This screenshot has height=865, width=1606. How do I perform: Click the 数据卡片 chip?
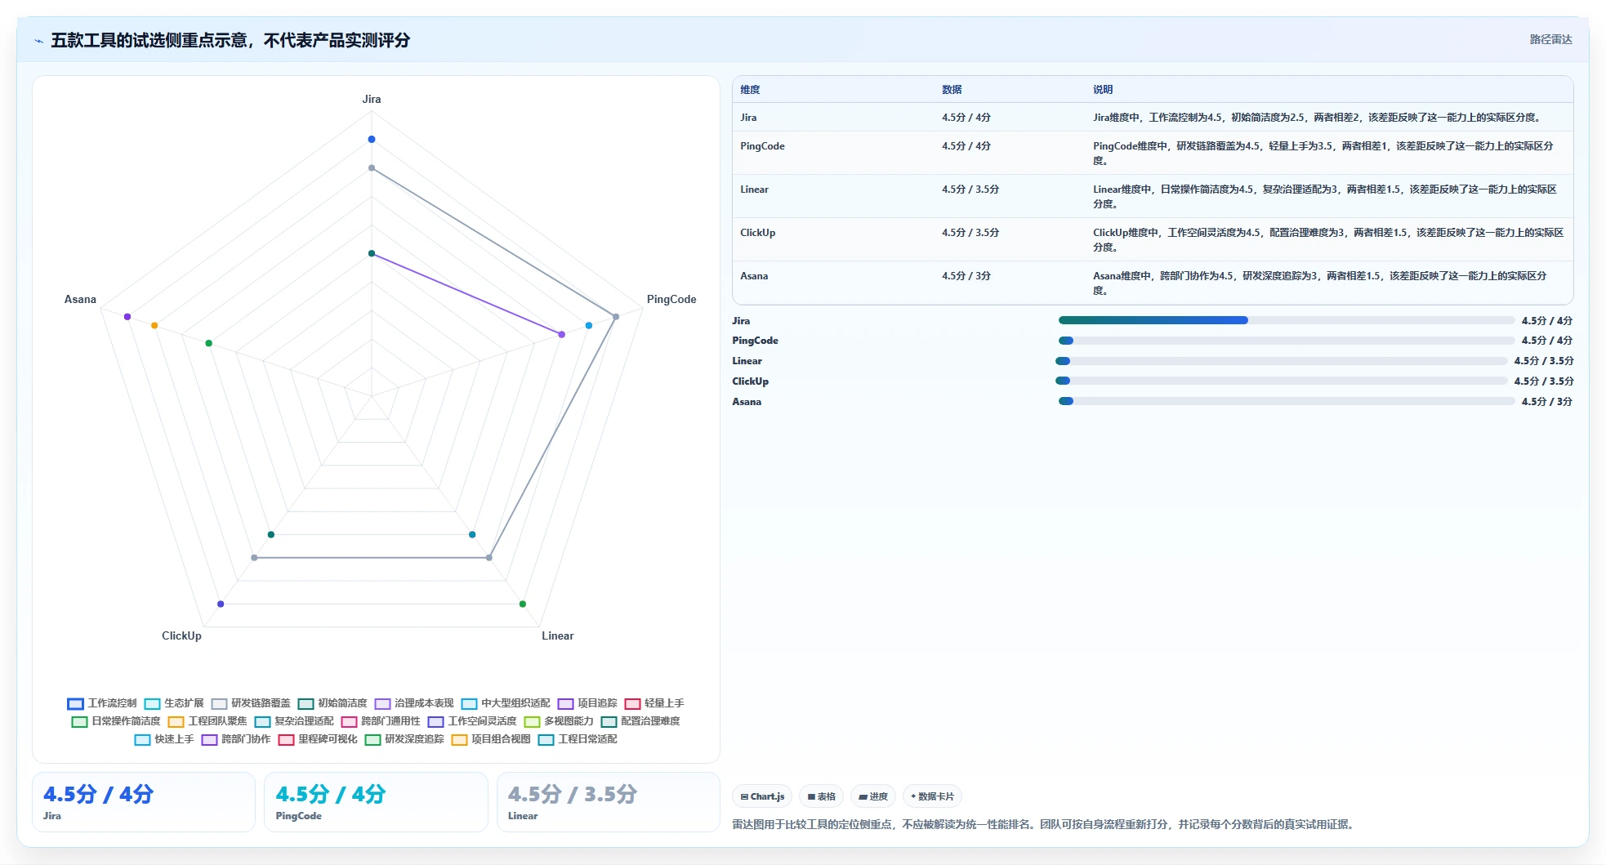pyautogui.click(x=932, y=796)
